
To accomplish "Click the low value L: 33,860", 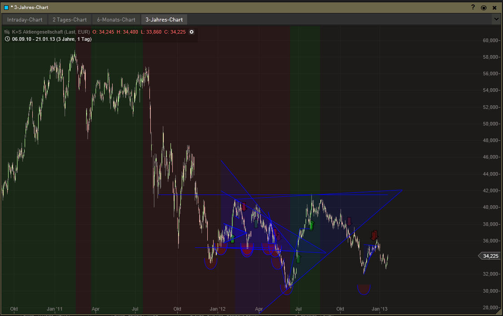I will tap(151, 32).
